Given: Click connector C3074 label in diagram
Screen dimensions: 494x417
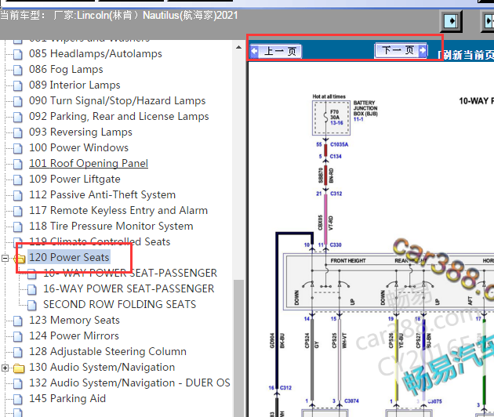Looking at the screenshot, I should click(351, 401).
